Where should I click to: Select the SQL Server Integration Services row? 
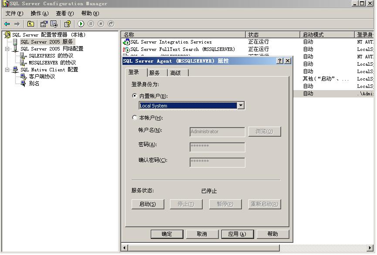[x=248, y=42]
